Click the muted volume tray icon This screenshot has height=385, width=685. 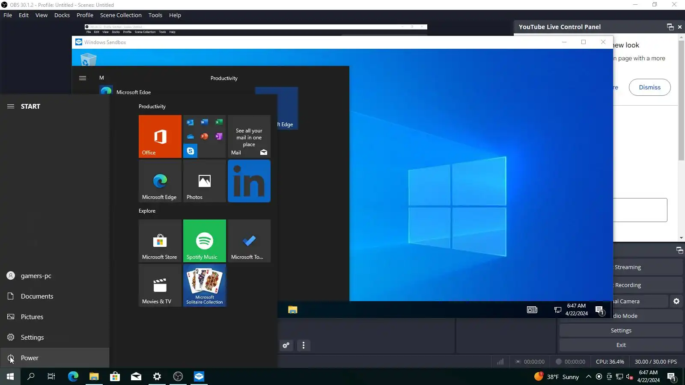coord(630,376)
